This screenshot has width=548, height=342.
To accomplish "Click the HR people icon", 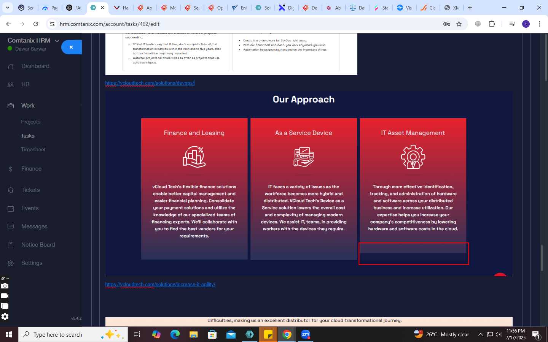I will pos(11,85).
